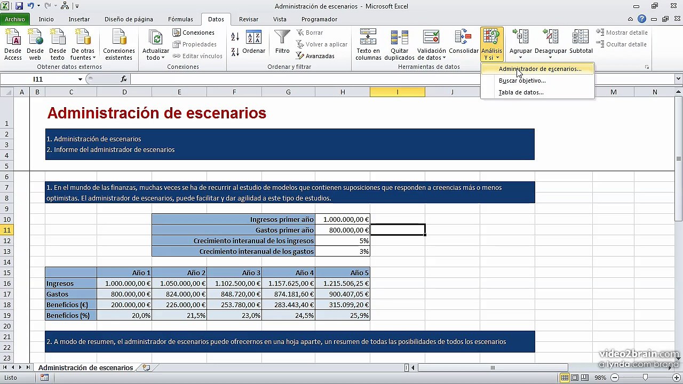Image resolution: width=683 pixels, height=384 pixels.
Task: Expand the formula bar
Action: click(678, 79)
